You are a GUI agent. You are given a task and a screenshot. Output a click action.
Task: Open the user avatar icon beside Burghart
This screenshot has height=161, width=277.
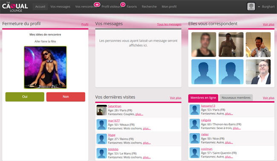click(251, 6)
